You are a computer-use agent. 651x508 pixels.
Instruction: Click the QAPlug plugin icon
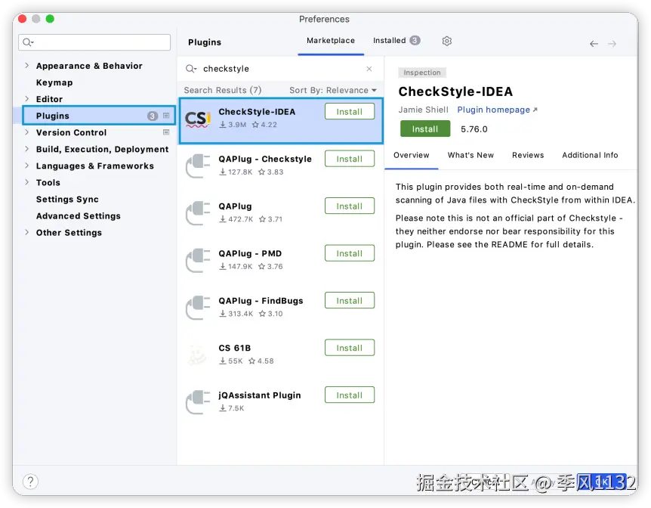198,213
